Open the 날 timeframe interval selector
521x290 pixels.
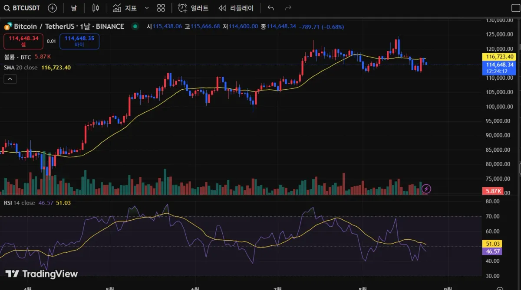[74, 8]
